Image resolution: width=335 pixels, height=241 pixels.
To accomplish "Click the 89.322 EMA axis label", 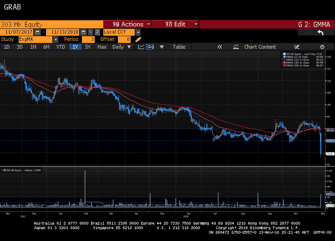I will coord(330,130).
